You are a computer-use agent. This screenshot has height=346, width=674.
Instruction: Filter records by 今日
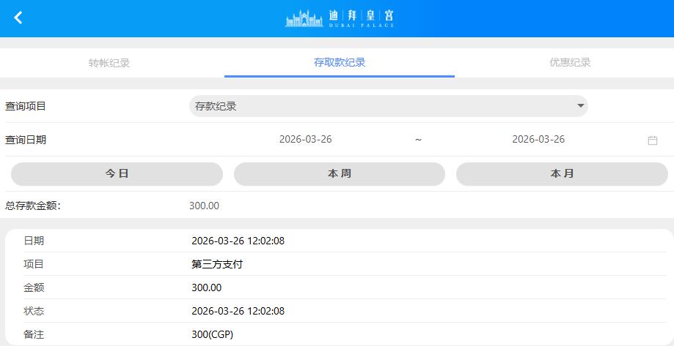[117, 174]
